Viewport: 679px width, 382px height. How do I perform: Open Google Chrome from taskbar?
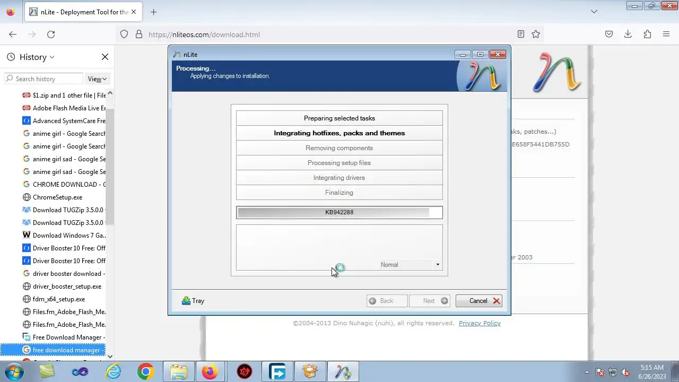[x=145, y=371]
